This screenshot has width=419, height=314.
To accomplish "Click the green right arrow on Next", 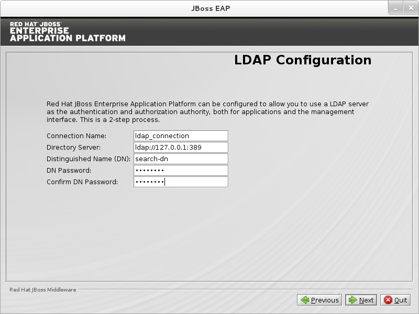I will coord(352,300).
